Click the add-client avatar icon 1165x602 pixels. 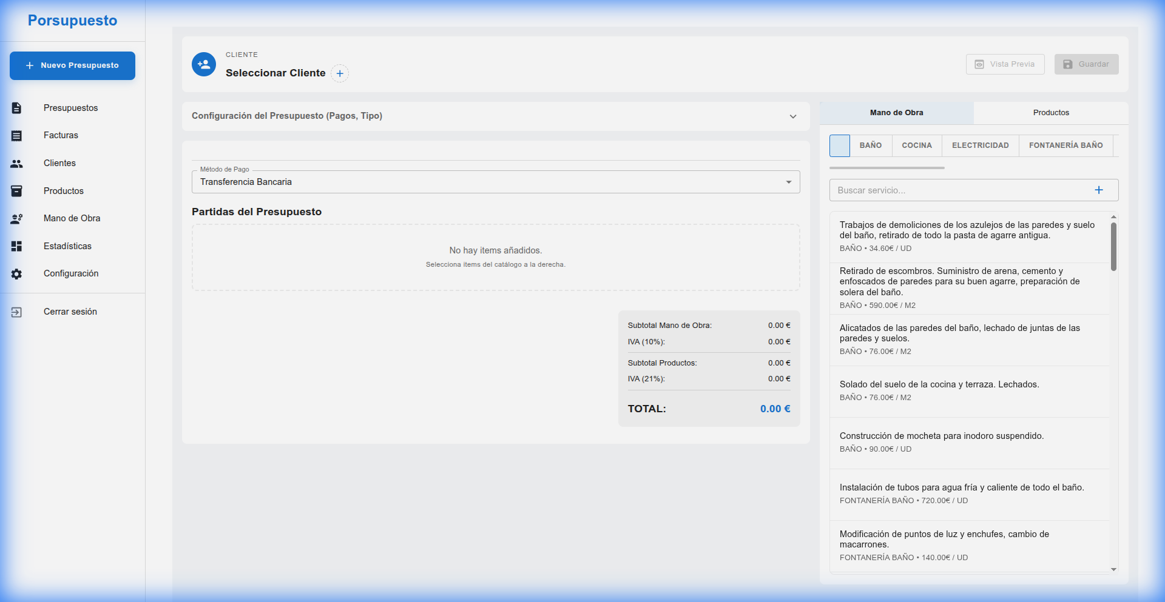click(x=204, y=64)
